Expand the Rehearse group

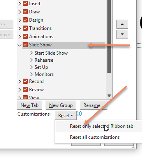pyautogui.click(x=31, y=60)
